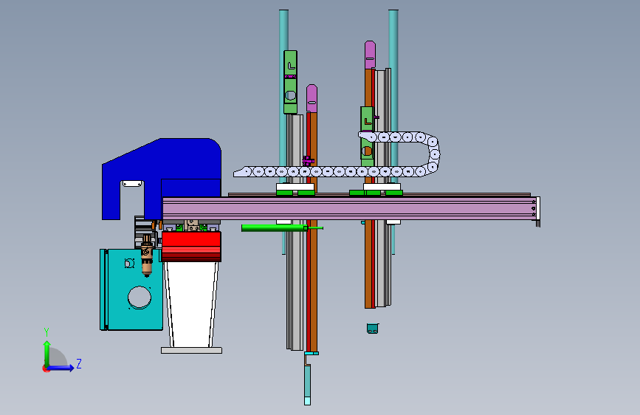Viewport: 640px width, 415px height.
Task: Pick the white end cap on the beam's right end
Action: coord(538,208)
